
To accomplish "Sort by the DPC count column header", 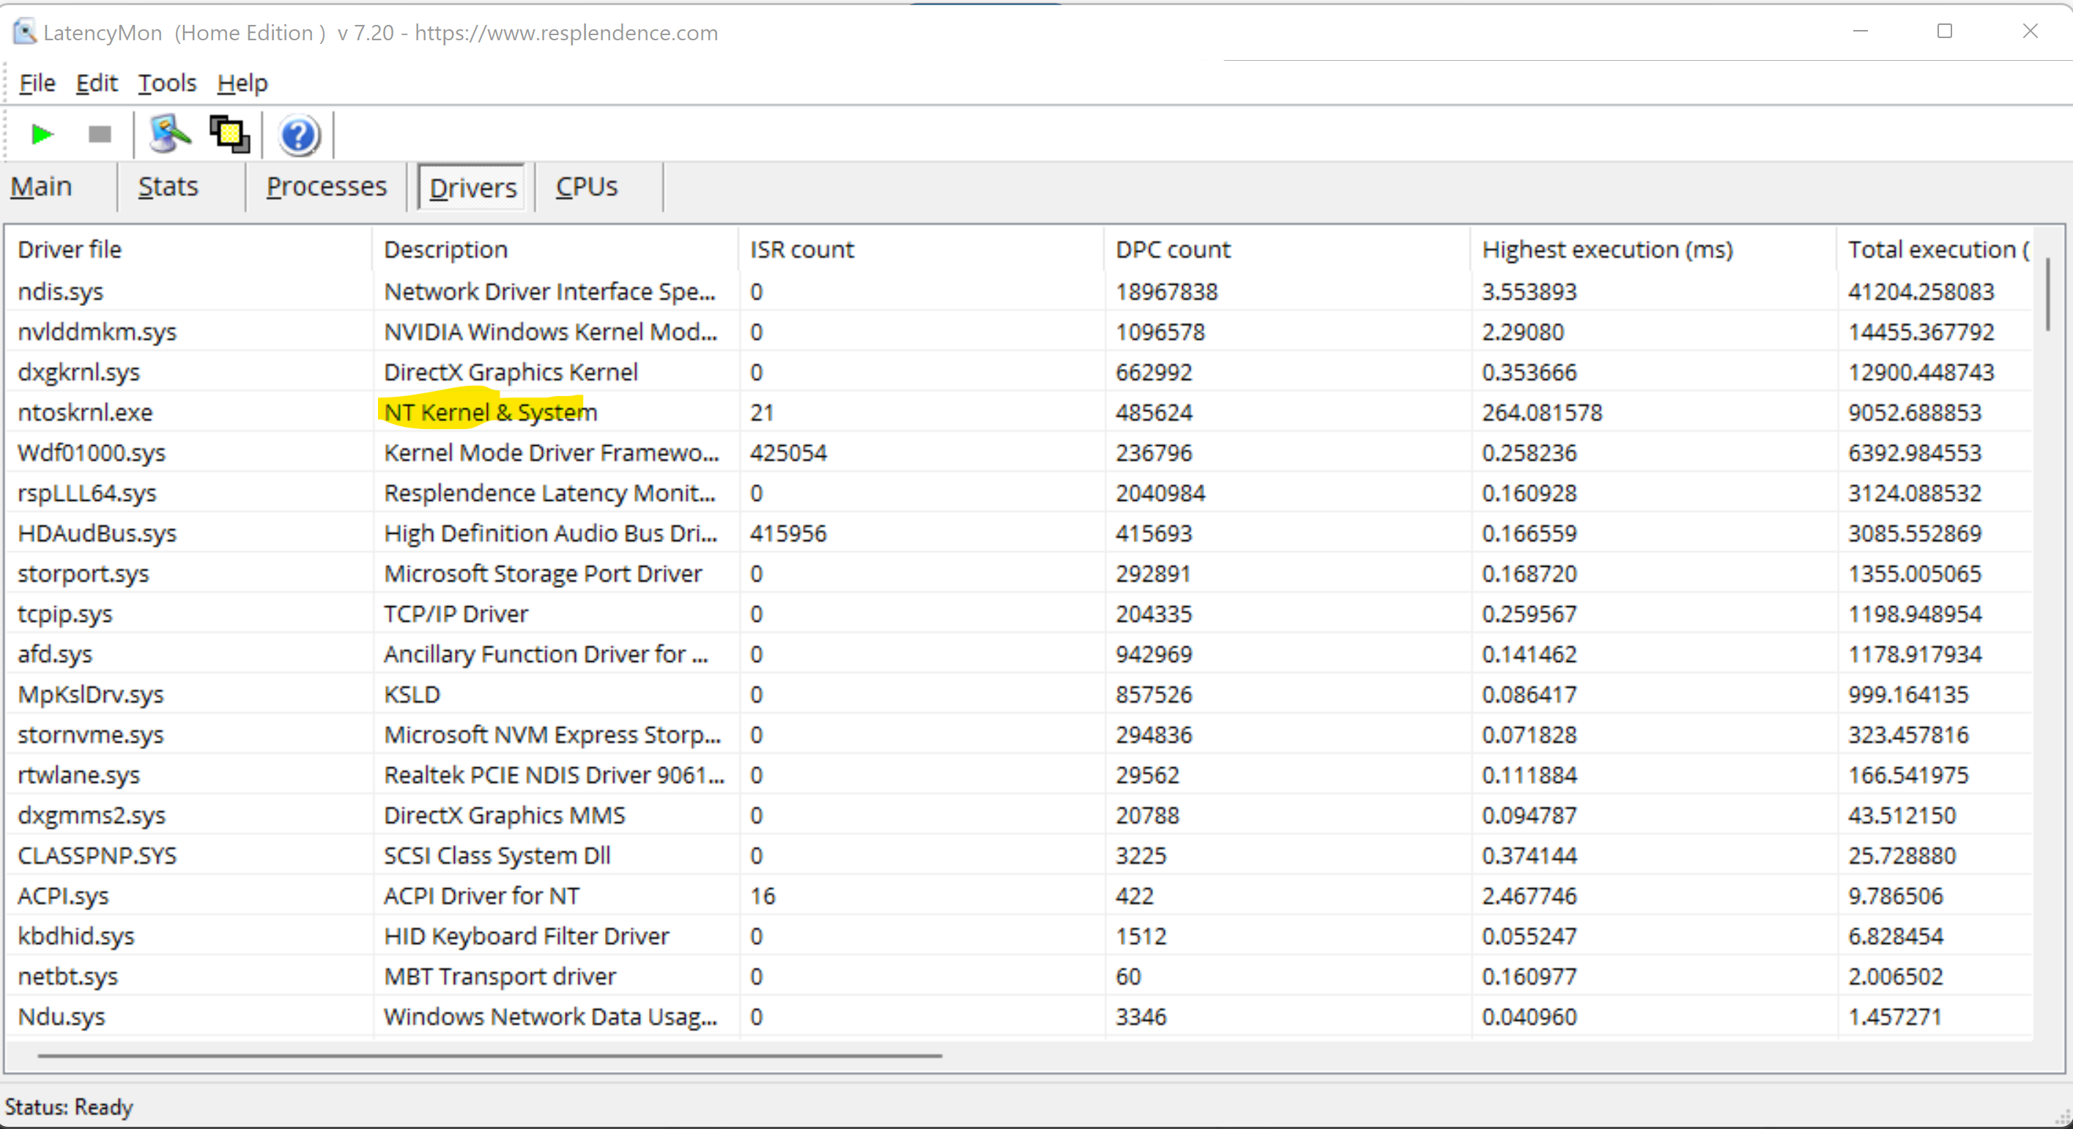I will 1288,249.
